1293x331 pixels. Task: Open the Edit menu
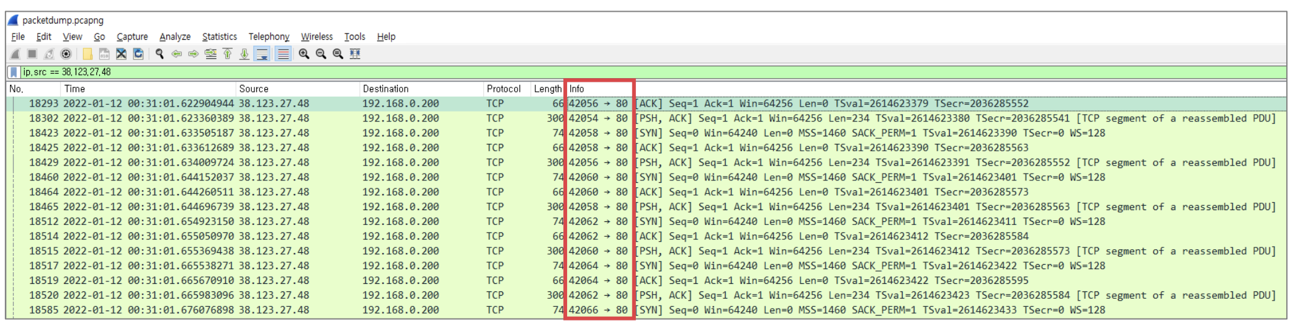tap(43, 37)
